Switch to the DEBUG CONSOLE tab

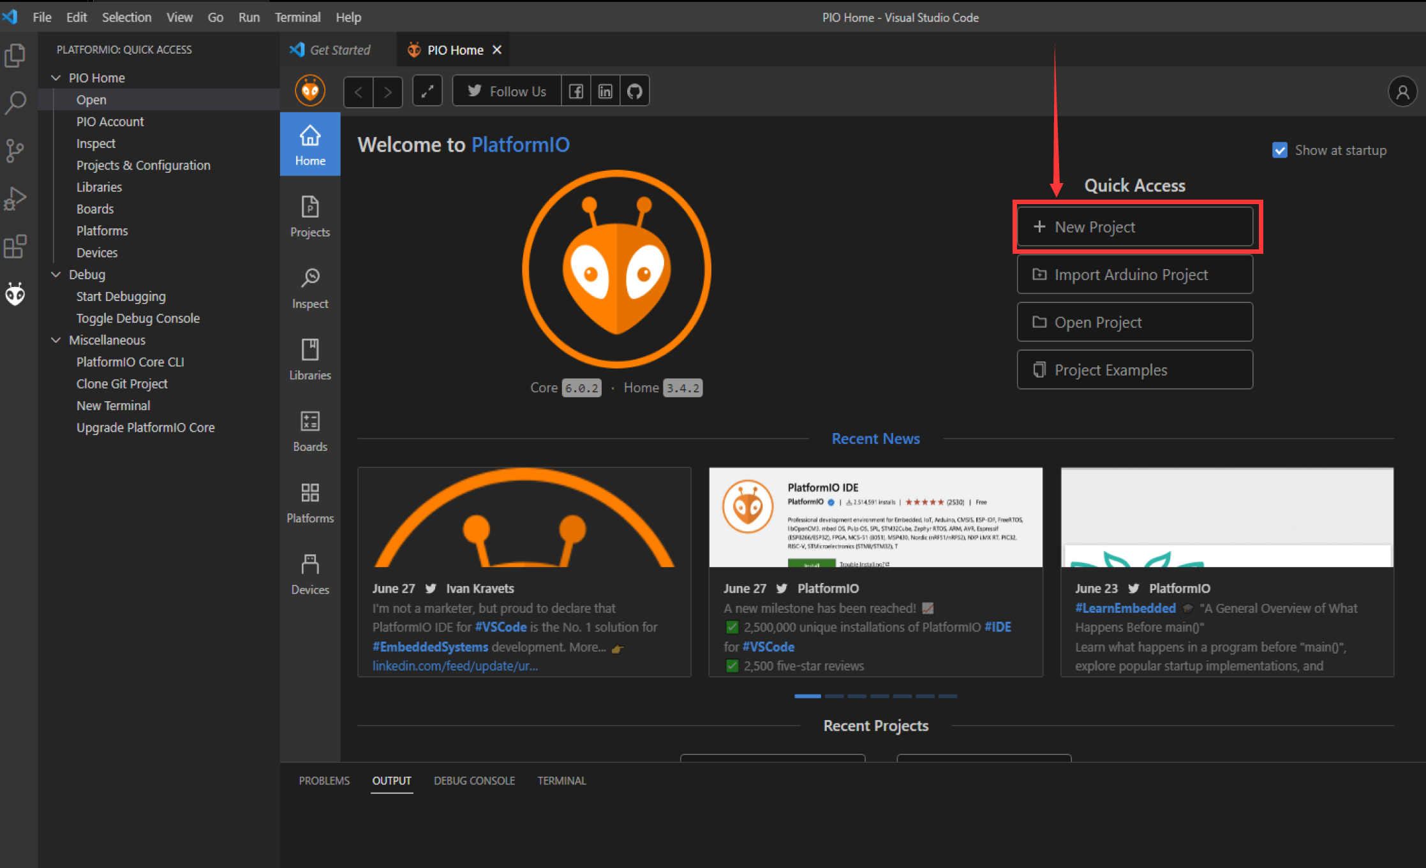[473, 780]
